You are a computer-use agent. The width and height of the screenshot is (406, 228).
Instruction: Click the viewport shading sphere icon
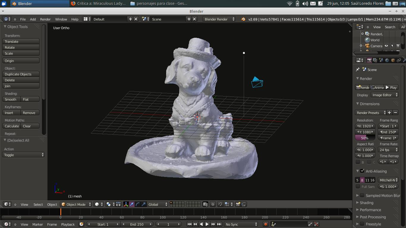point(98,204)
